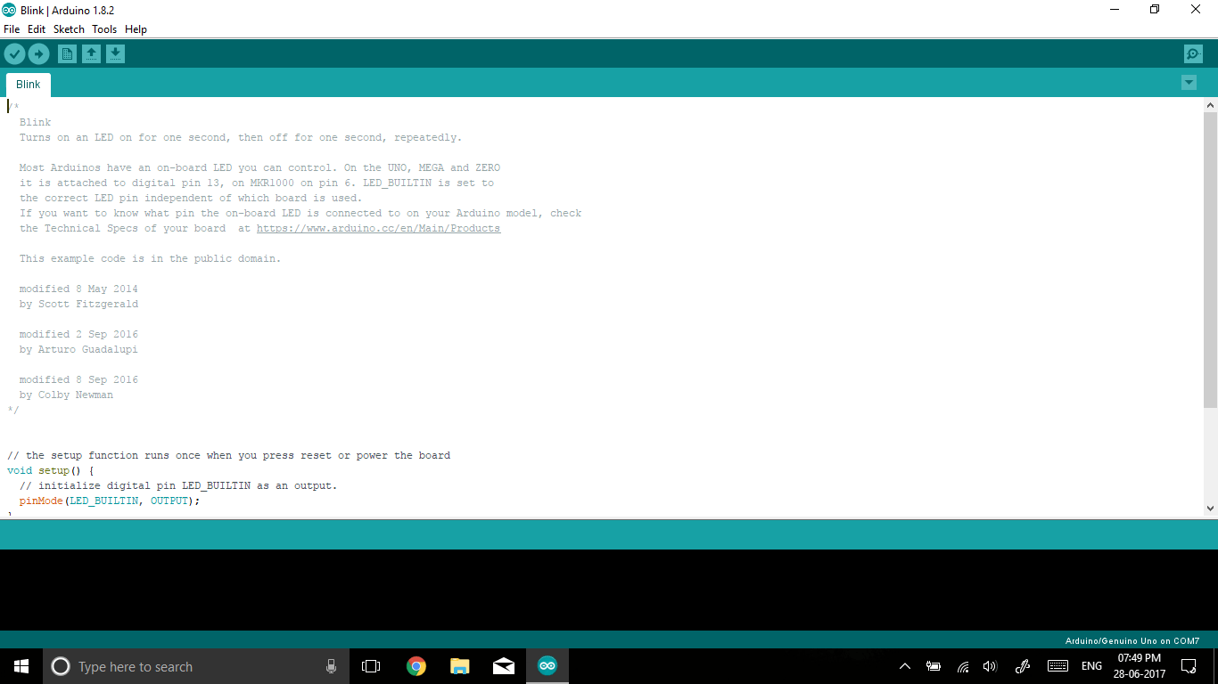
Task: Open the Tools menu
Action: (104, 28)
